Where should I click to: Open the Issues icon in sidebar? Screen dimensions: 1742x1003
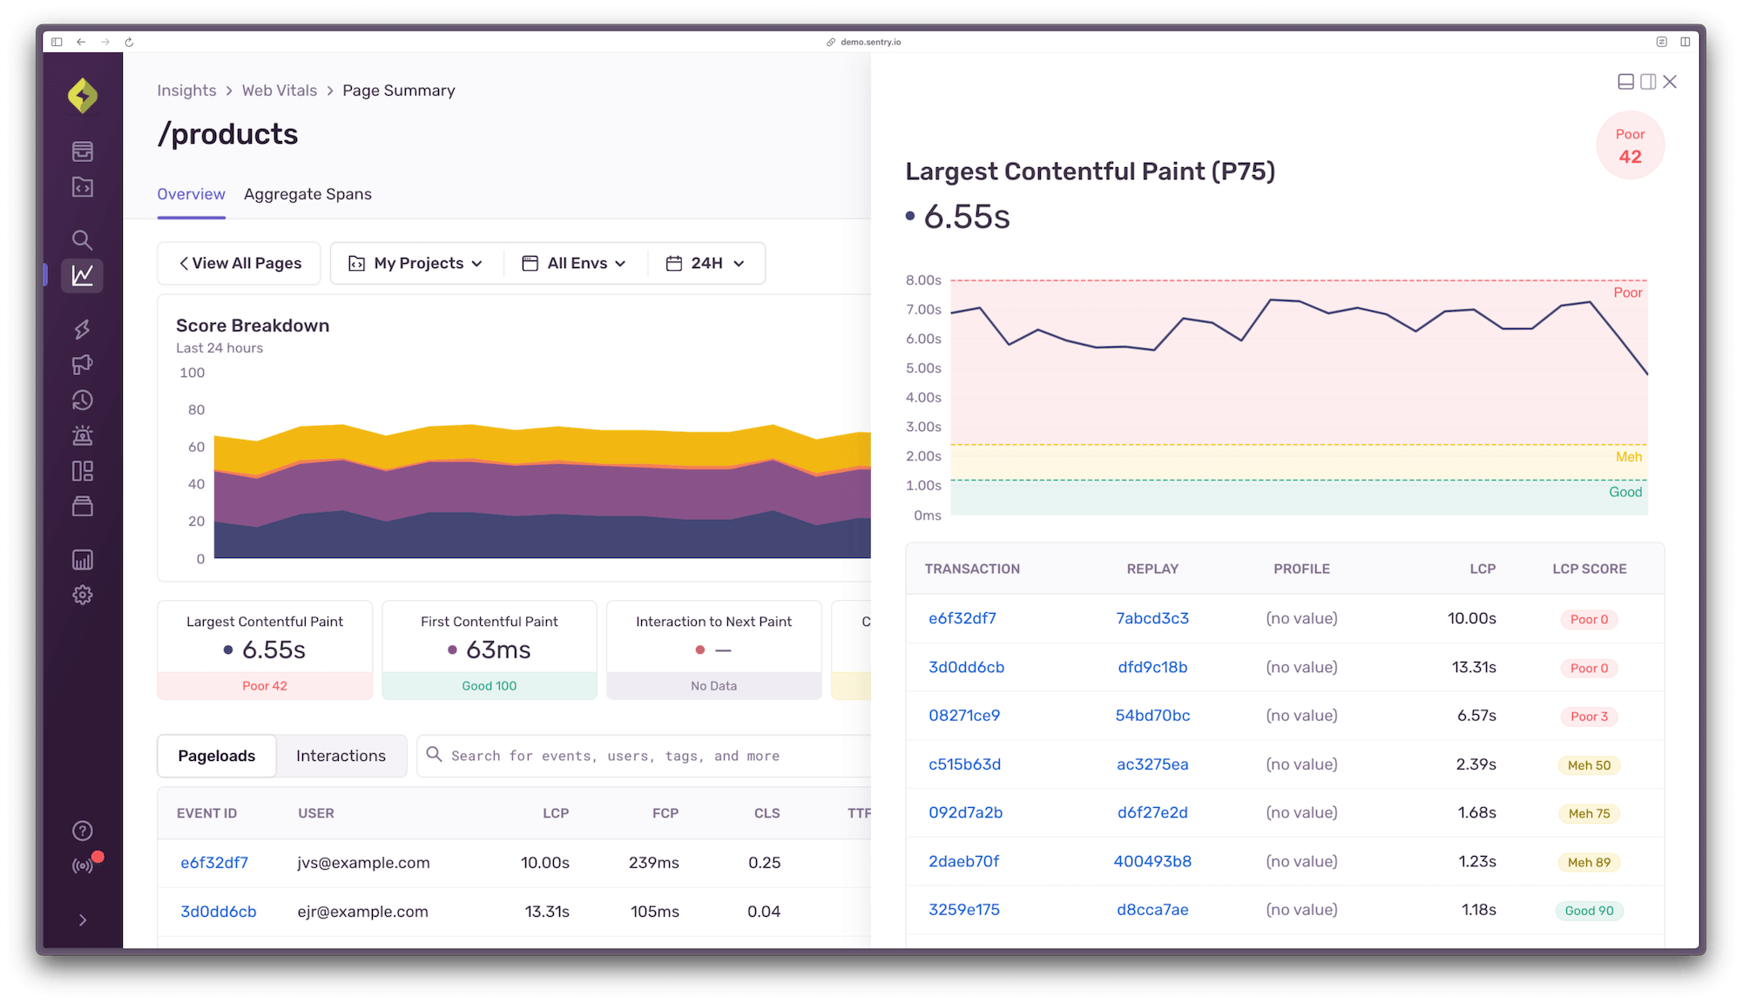coord(83,151)
